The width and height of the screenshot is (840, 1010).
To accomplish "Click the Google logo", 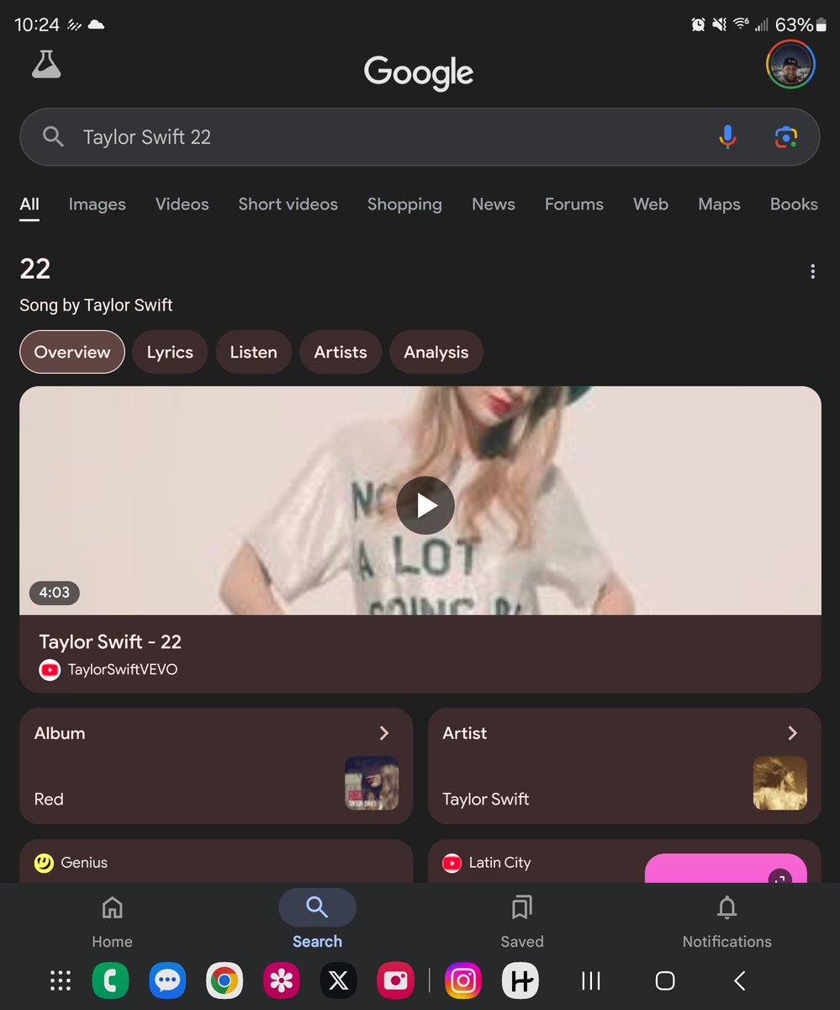I will [419, 72].
